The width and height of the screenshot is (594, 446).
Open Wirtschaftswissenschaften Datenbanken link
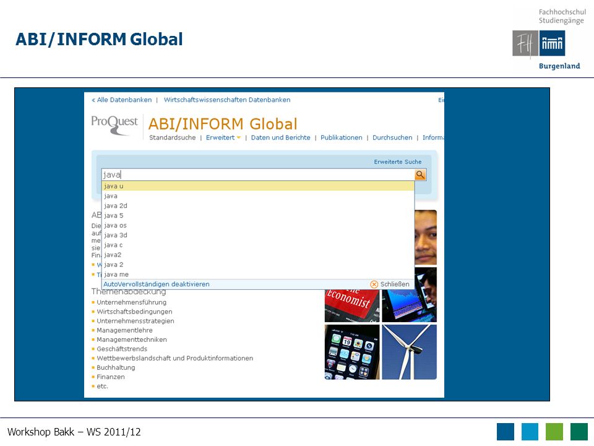coord(227,100)
